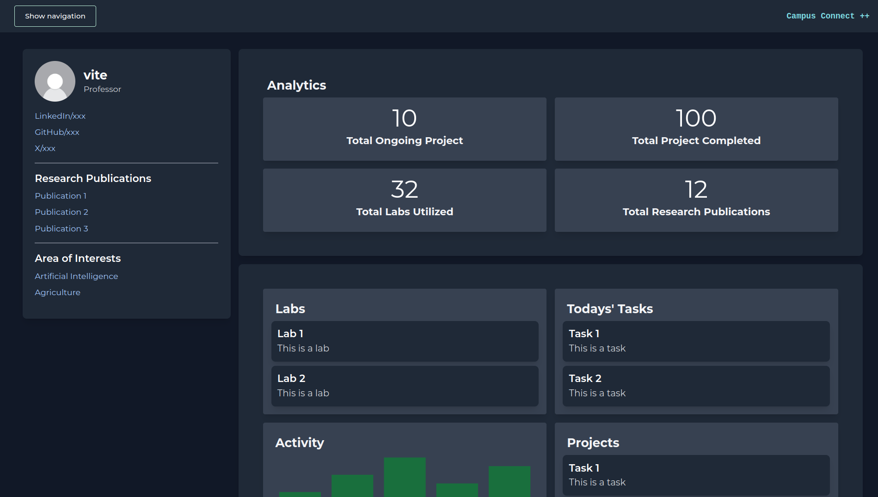Open Publication 2 link
The width and height of the screenshot is (878, 497).
click(x=61, y=212)
